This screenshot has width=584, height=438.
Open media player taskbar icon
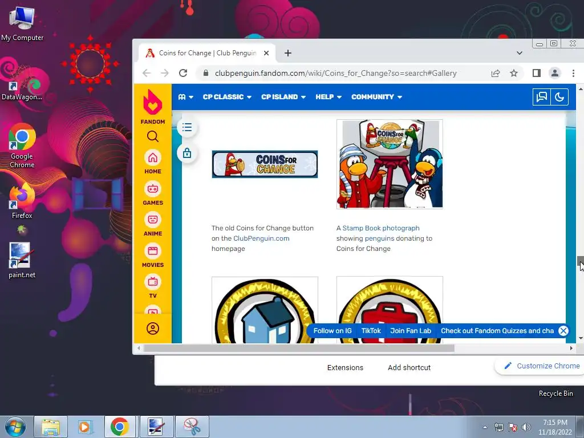[85, 427]
